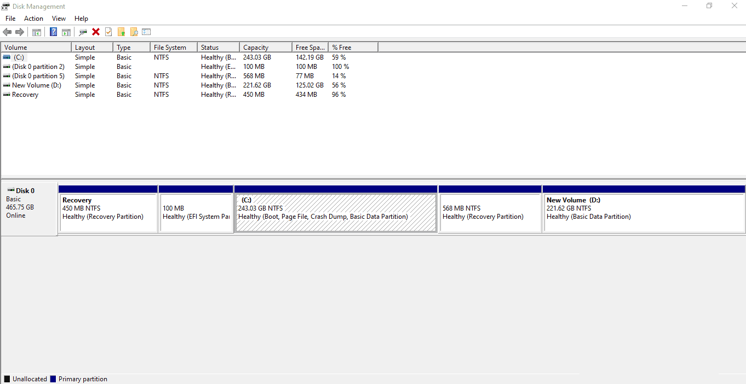
Task: Click the blue Primary partition legend swatch
Action: (53, 379)
